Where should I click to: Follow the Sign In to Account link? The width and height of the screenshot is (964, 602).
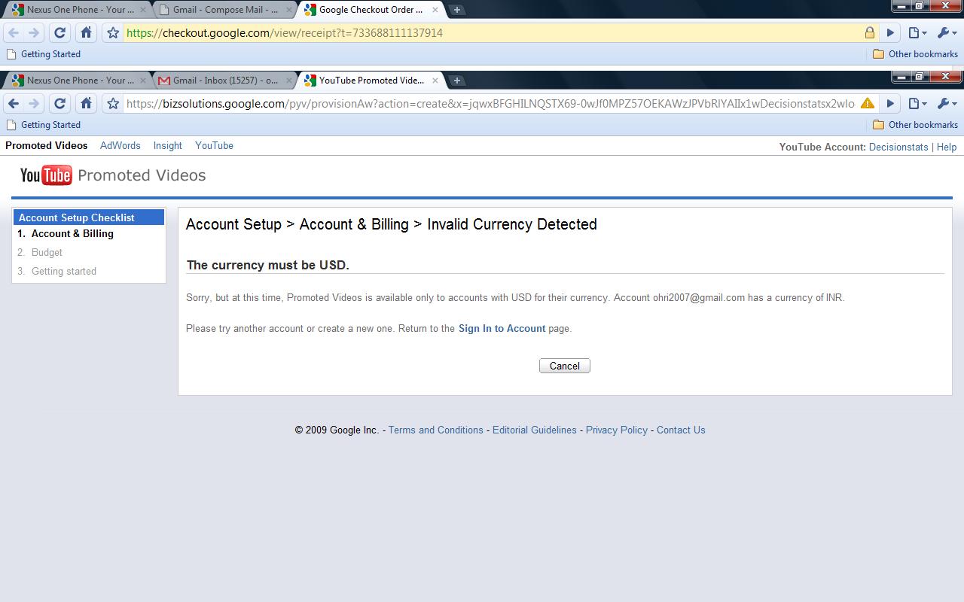click(502, 329)
